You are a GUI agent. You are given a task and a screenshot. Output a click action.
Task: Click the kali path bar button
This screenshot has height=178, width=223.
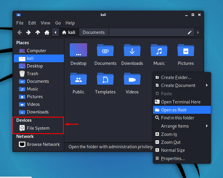[69, 32]
